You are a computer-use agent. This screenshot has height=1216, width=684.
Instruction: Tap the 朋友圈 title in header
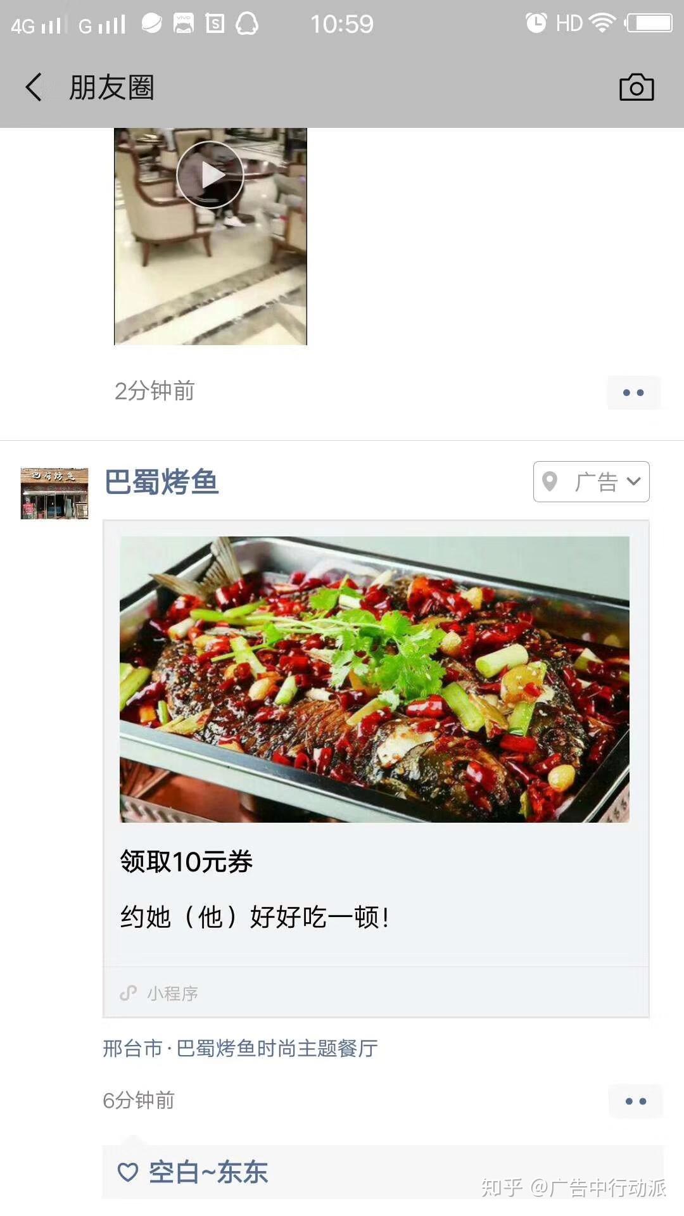111,87
